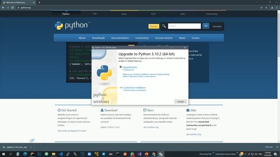Open a new browser tab with plus
The width and height of the screenshot is (280, 157).
point(39,3)
